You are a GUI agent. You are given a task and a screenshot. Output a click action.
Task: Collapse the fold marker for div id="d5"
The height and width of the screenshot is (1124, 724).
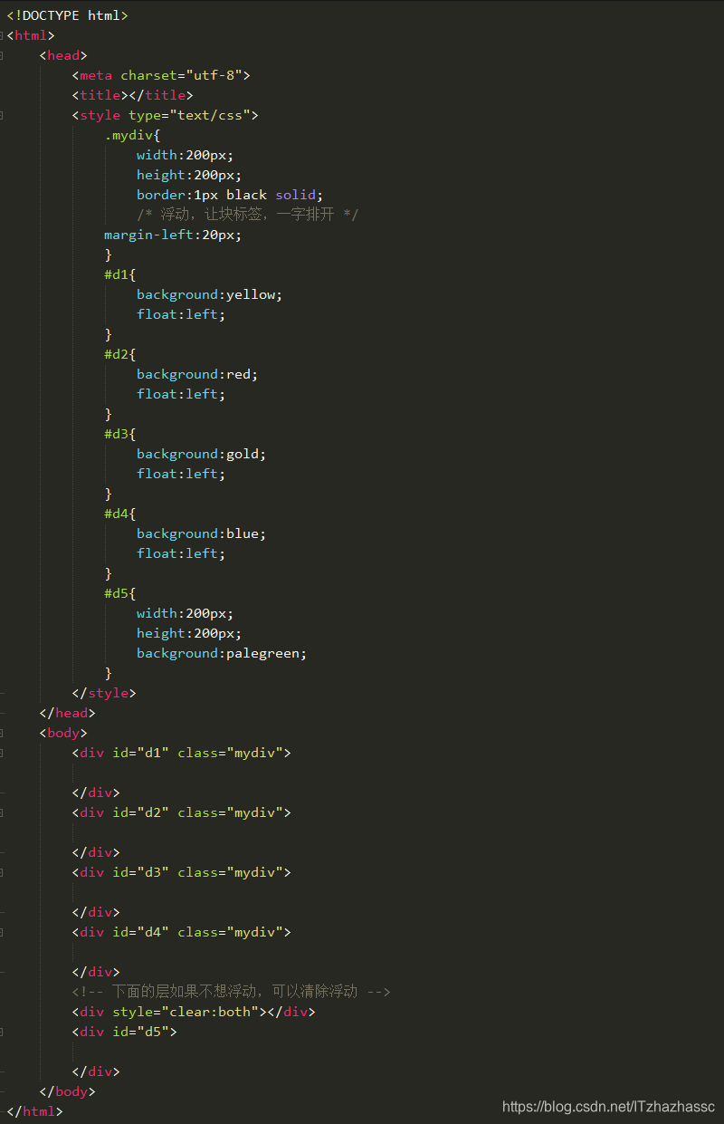pyautogui.click(x=2, y=1032)
